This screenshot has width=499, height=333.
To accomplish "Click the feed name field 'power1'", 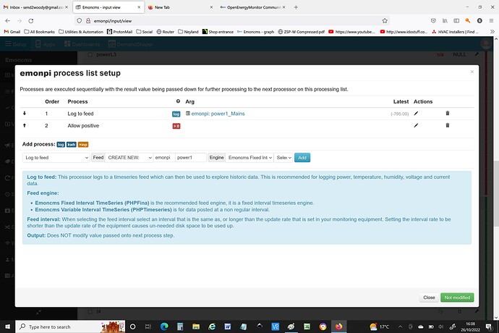I will tap(191, 158).
